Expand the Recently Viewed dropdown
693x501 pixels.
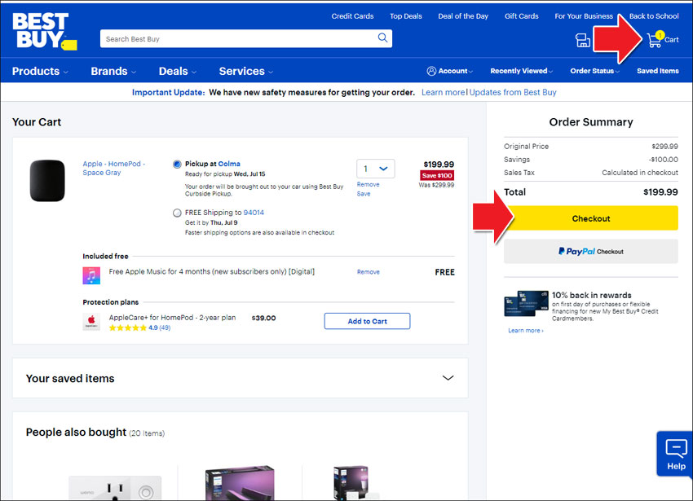(522, 71)
